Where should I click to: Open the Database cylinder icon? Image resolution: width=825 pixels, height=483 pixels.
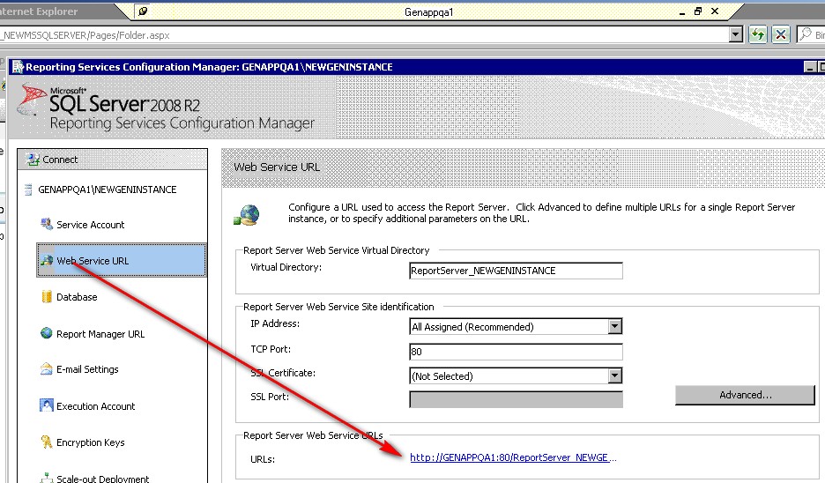pyautogui.click(x=47, y=297)
